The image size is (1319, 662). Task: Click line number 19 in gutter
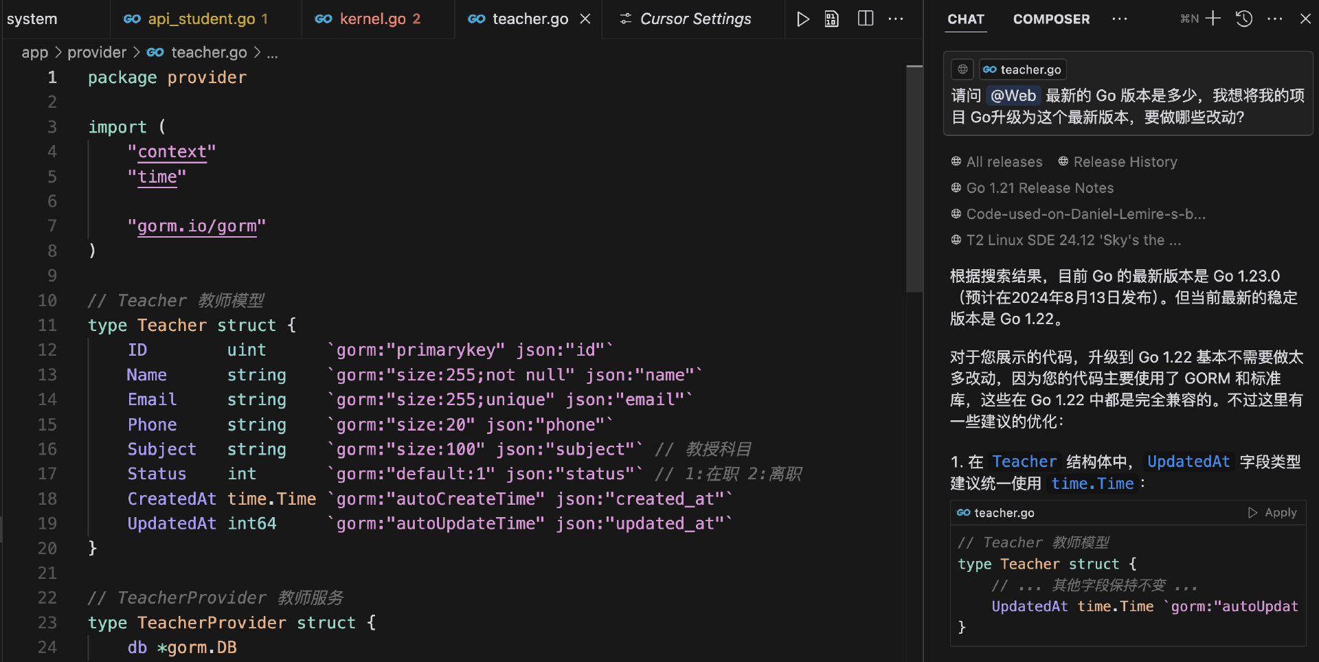[x=47, y=523]
